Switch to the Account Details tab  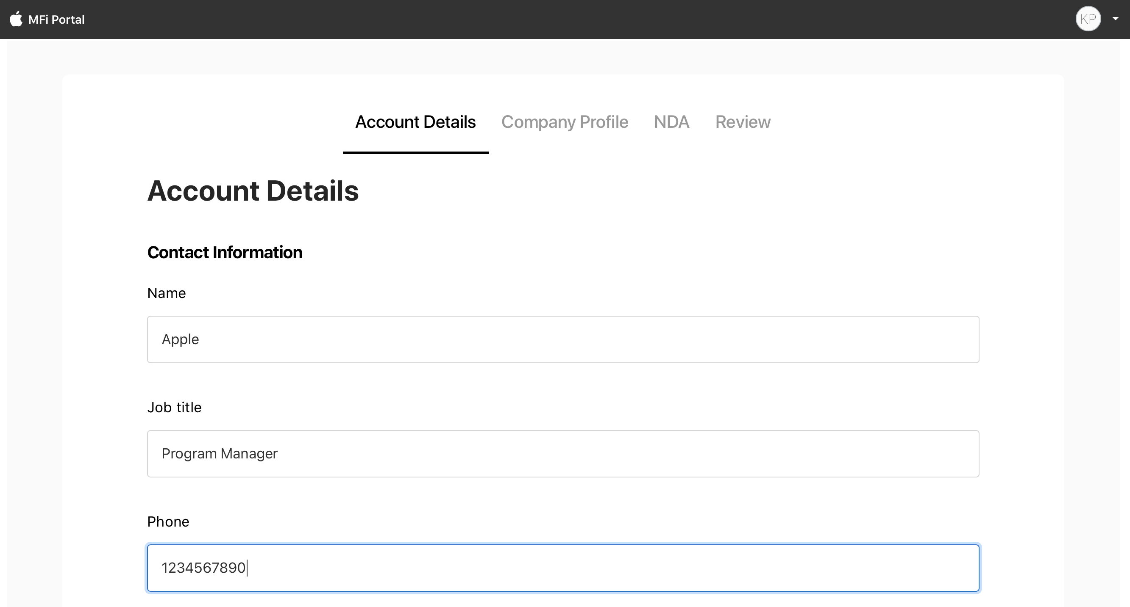[x=415, y=122]
